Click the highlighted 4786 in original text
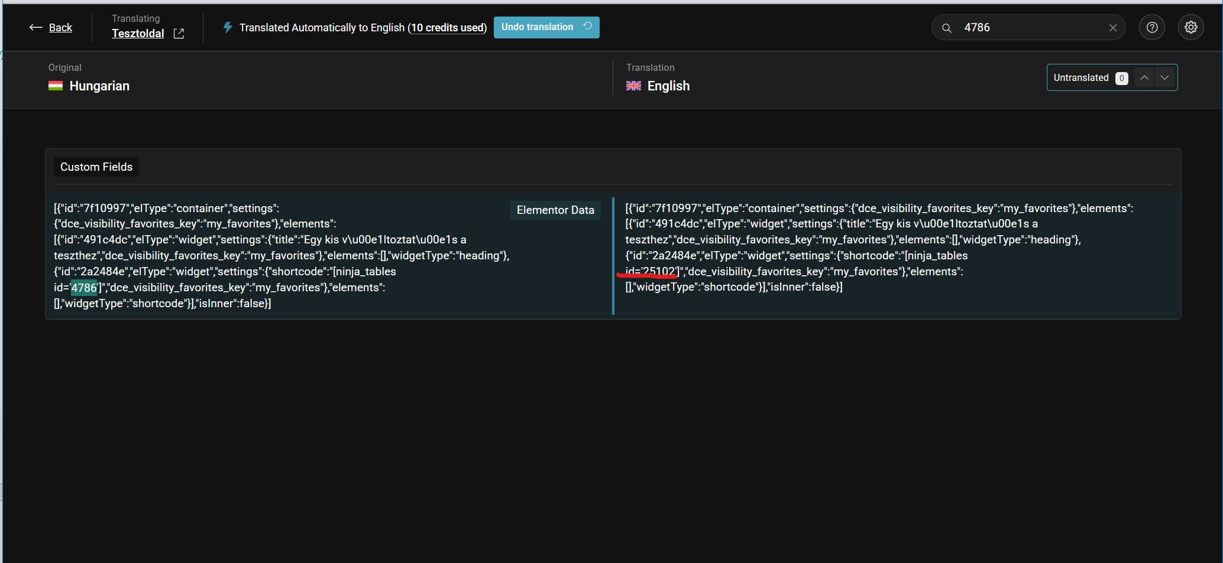 tap(84, 288)
